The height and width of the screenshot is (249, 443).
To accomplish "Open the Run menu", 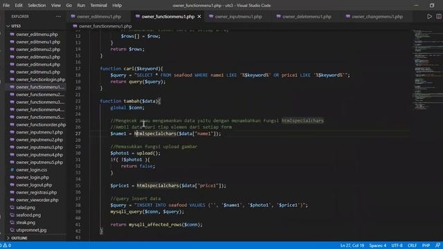I will pos(81,6).
